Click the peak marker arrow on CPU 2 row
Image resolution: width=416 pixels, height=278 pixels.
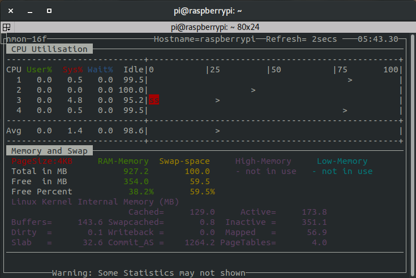[x=253, y=90]
